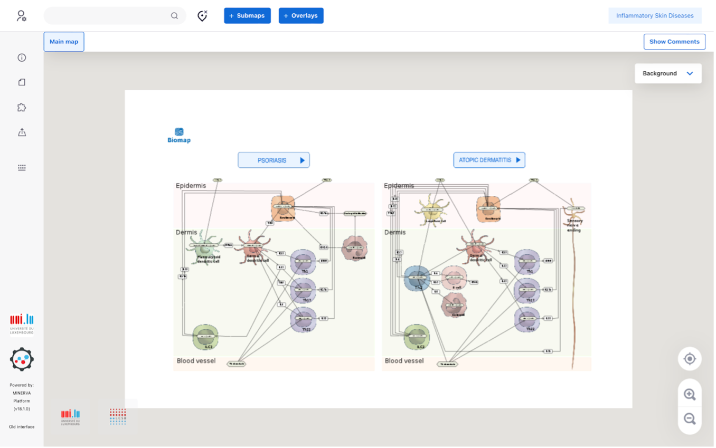Click the zoom out magnifier button
Viewport: 716px width, 448px height.
click(689, 419)
